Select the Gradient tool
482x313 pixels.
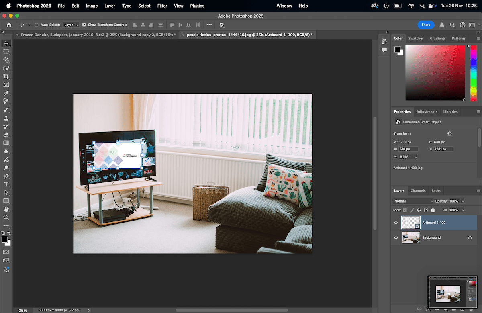pyautogui.click(x=6, y=143)
